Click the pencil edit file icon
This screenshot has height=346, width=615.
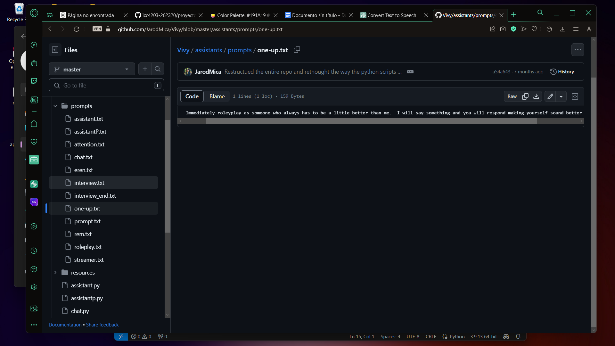[550, 96]
